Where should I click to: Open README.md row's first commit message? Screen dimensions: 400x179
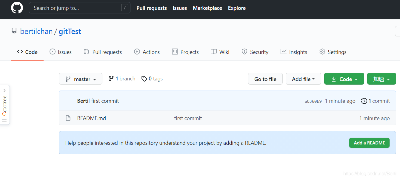(188, 118)
